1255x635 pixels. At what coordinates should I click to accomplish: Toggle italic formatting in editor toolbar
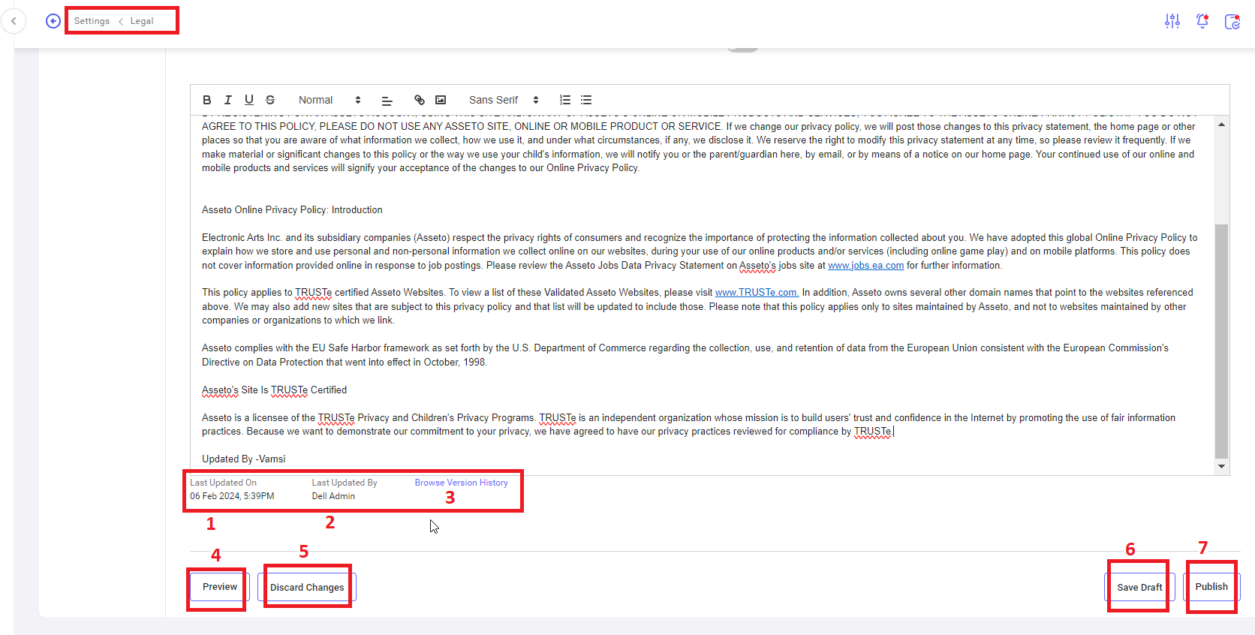pos(228,100)
